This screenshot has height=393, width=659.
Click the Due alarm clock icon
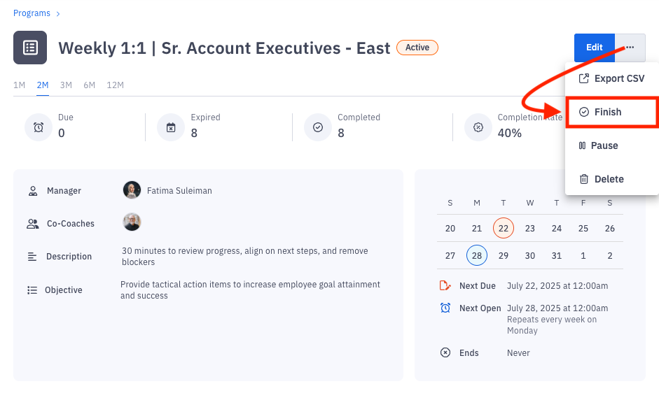[39, 127]
